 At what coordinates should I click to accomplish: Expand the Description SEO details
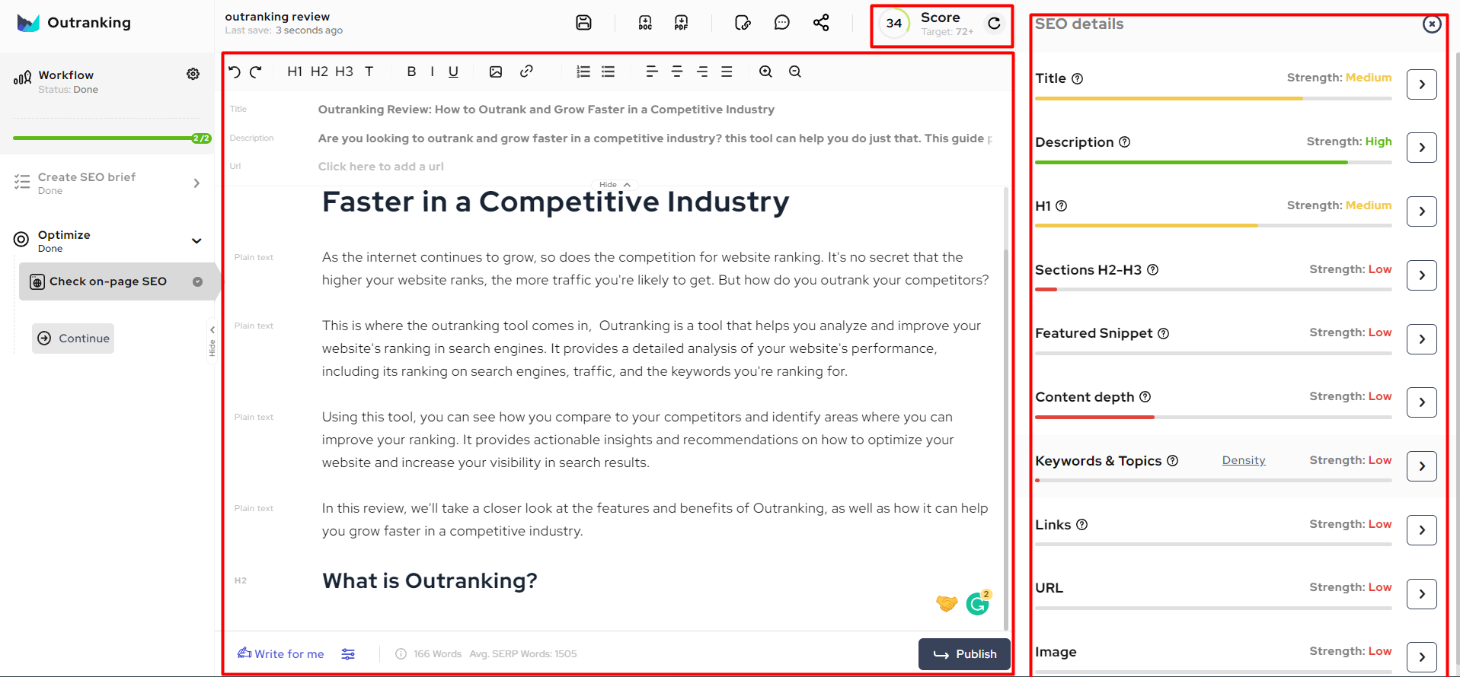1422,148
